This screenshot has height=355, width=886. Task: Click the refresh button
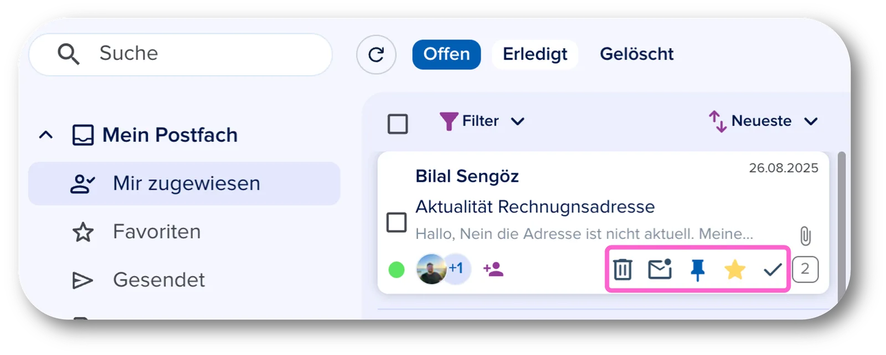pos(376,54)
